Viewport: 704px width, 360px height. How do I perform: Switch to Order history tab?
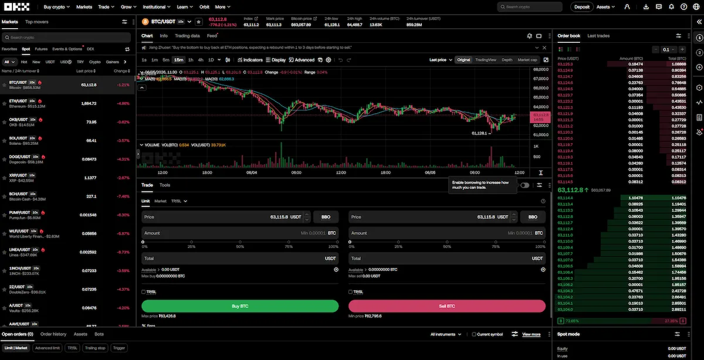click(53, 334)
